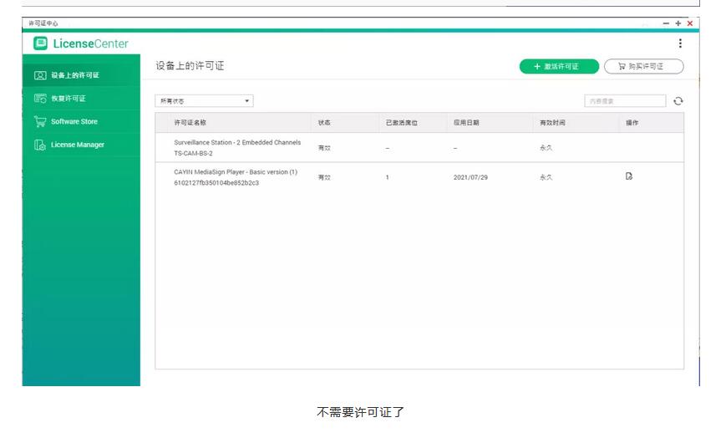Click license key TS-CAM-BS-2 text
This screenshot has height=438, width=726.
(193, 153)
